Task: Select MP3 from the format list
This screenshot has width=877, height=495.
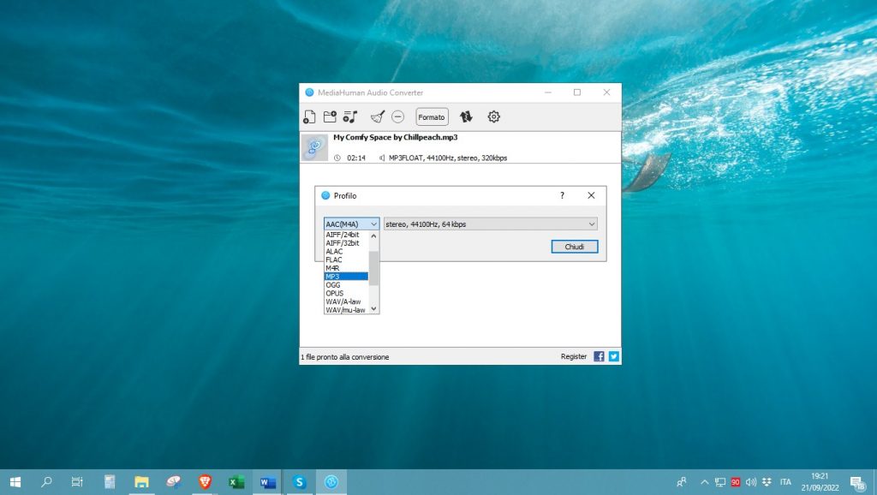Action: tap(346, 277)
